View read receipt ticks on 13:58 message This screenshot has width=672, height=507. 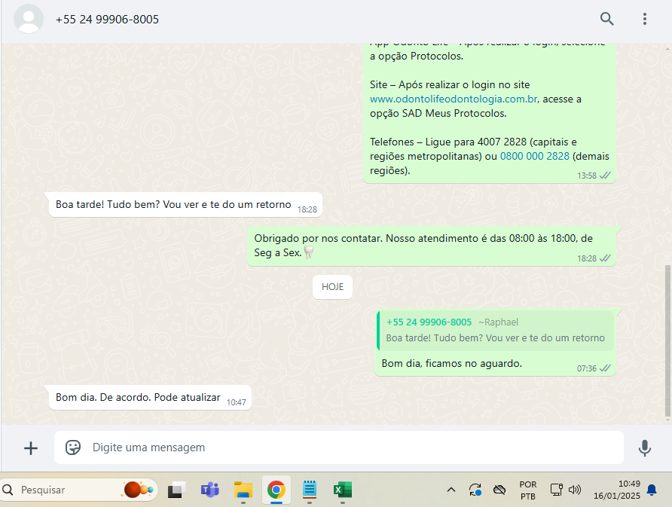point(605,176)
